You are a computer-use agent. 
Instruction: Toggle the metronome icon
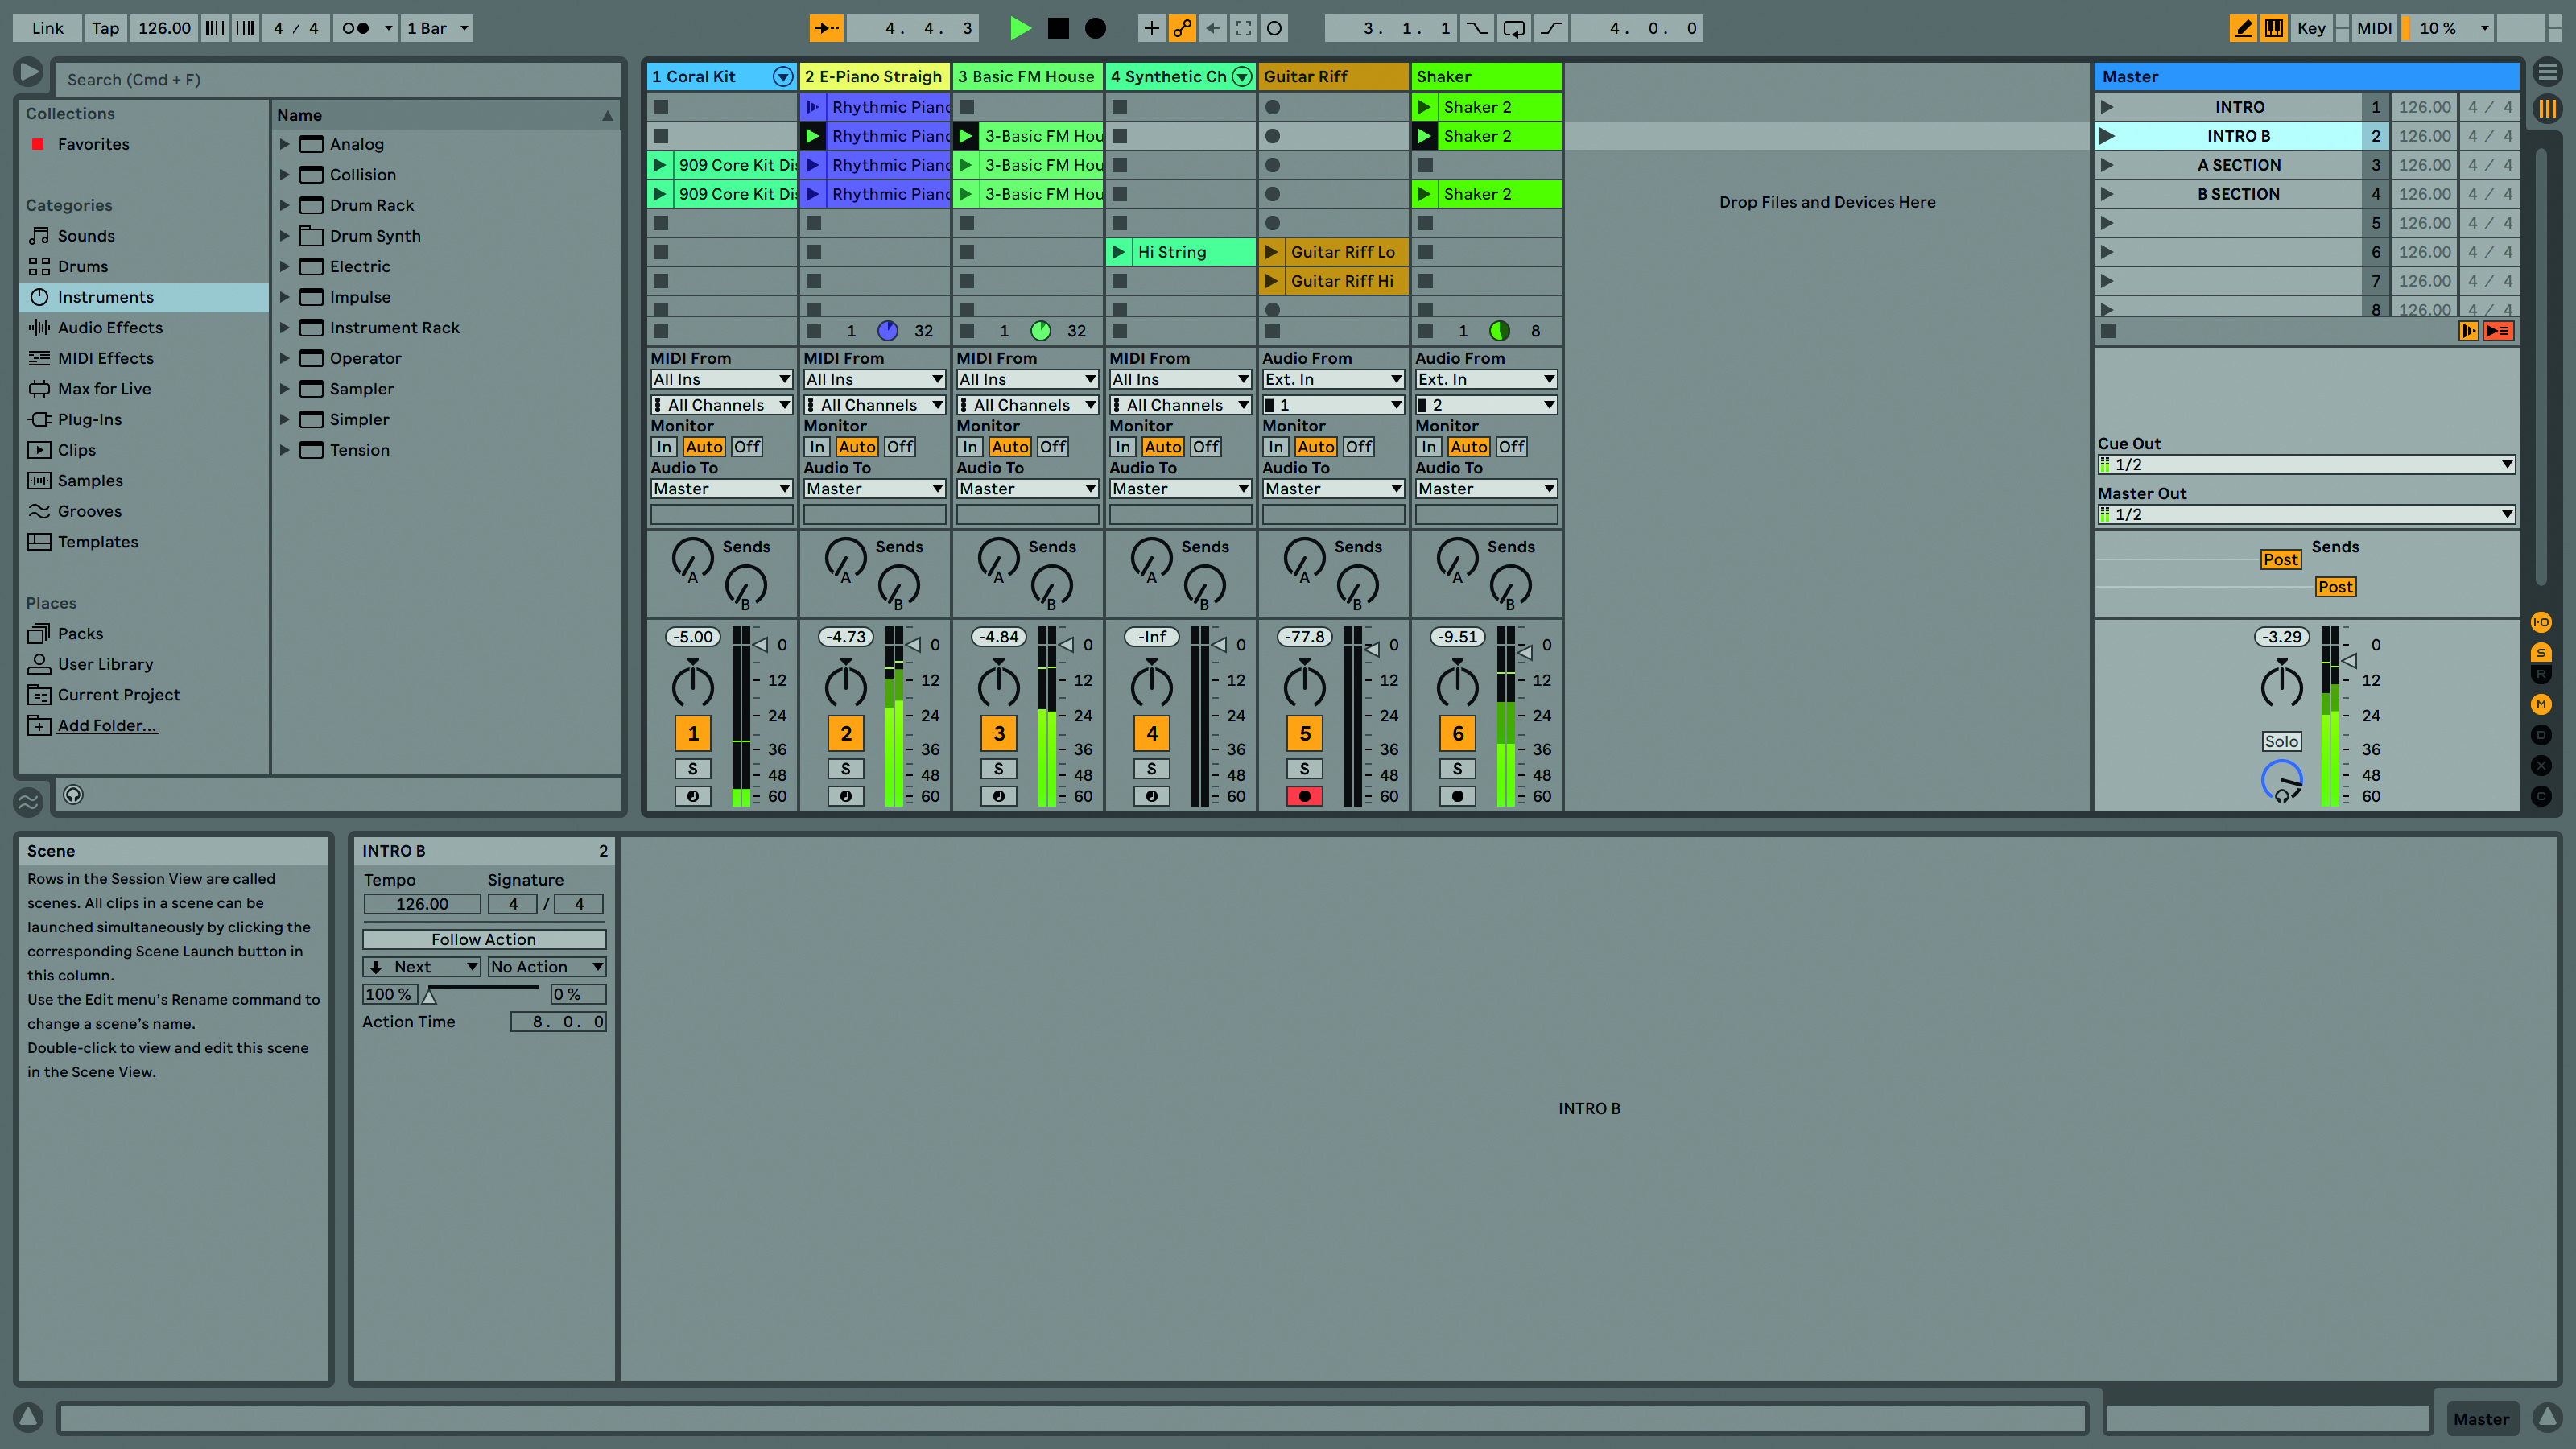pyautogui.click(x=356, y=28)
